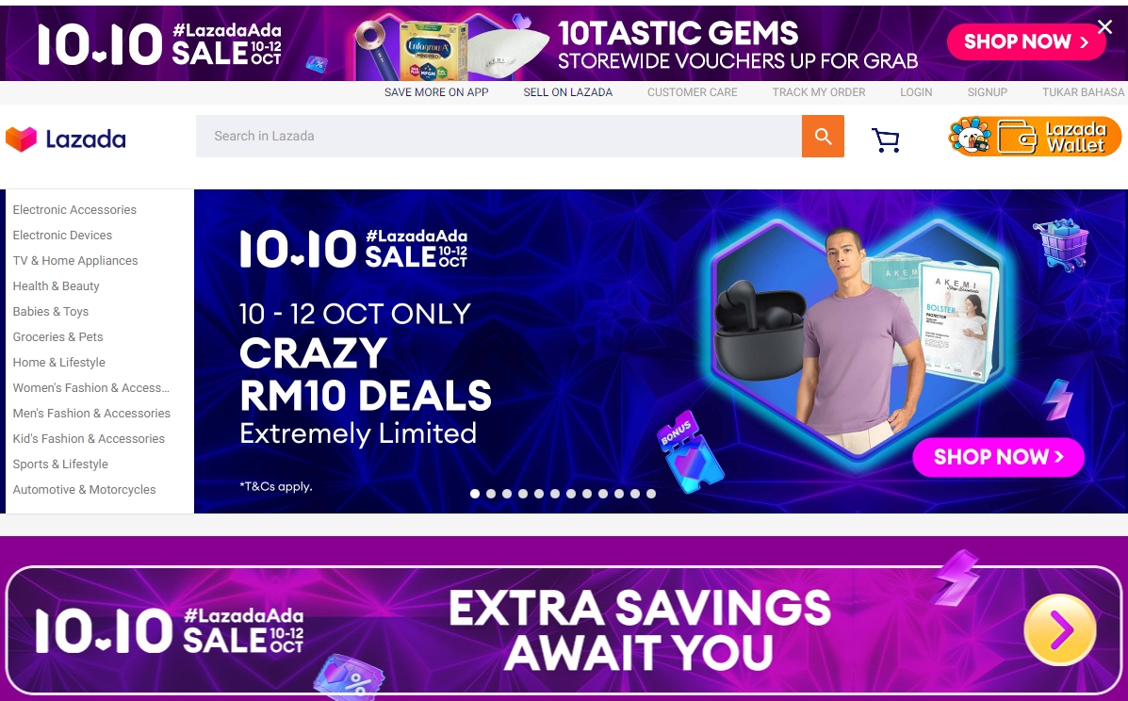Select the first carousel dot
The image size is (1128, 701).
point(475,494)
